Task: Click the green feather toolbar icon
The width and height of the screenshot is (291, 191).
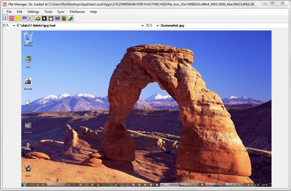Action: 71,18
